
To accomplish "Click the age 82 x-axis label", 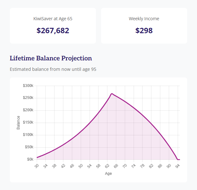I will point(151,165).
